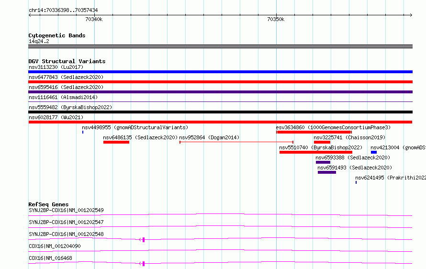Click the red nsv5510740 variant bar

pyautogui.click(x=316, y=152)
